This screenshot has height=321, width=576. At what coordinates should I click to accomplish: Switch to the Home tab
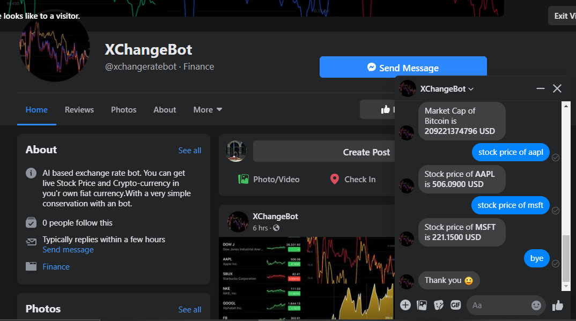pos(36,110)
